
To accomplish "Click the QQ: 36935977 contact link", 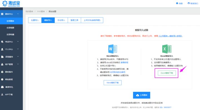I will pyautogui.click(x=166, y=107).
